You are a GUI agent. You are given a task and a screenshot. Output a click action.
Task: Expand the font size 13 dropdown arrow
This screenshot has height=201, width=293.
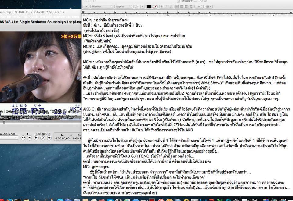[143, 6]
